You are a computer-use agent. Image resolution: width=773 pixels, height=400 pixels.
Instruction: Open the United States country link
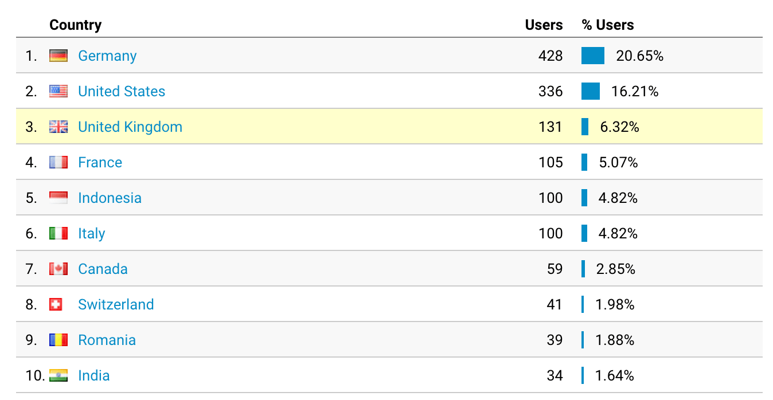pos(122,91)
